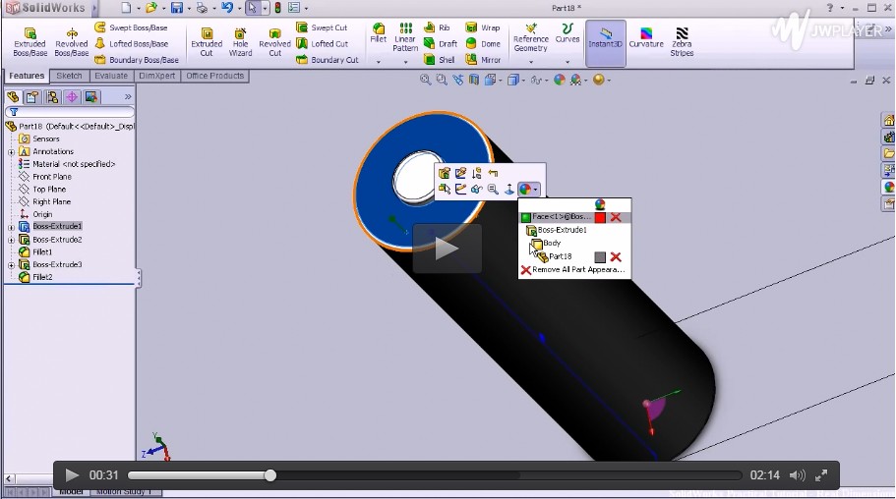
Task: Apply the Fillet tool
Action: [379, 32]
